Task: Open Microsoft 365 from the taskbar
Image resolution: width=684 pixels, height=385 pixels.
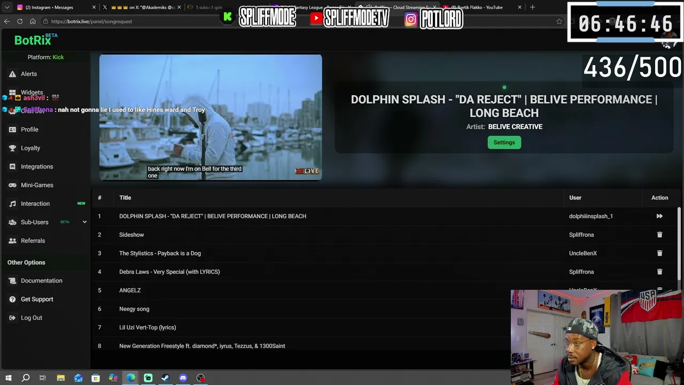Action: point(113,378)
